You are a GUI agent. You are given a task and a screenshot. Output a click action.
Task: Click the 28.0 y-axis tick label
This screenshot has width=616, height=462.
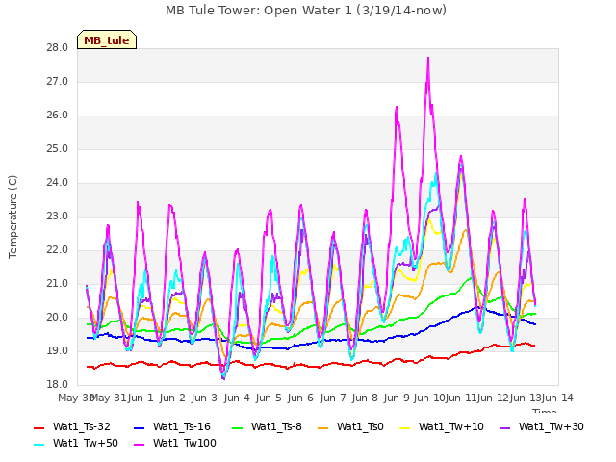point(58,48)
